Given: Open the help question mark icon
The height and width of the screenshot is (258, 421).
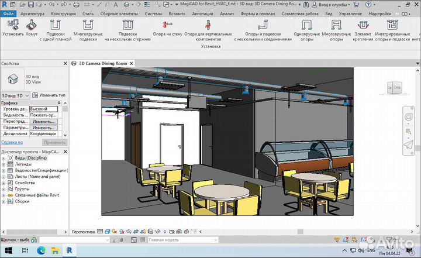Looking at the screenshot, I should point(368,5).
